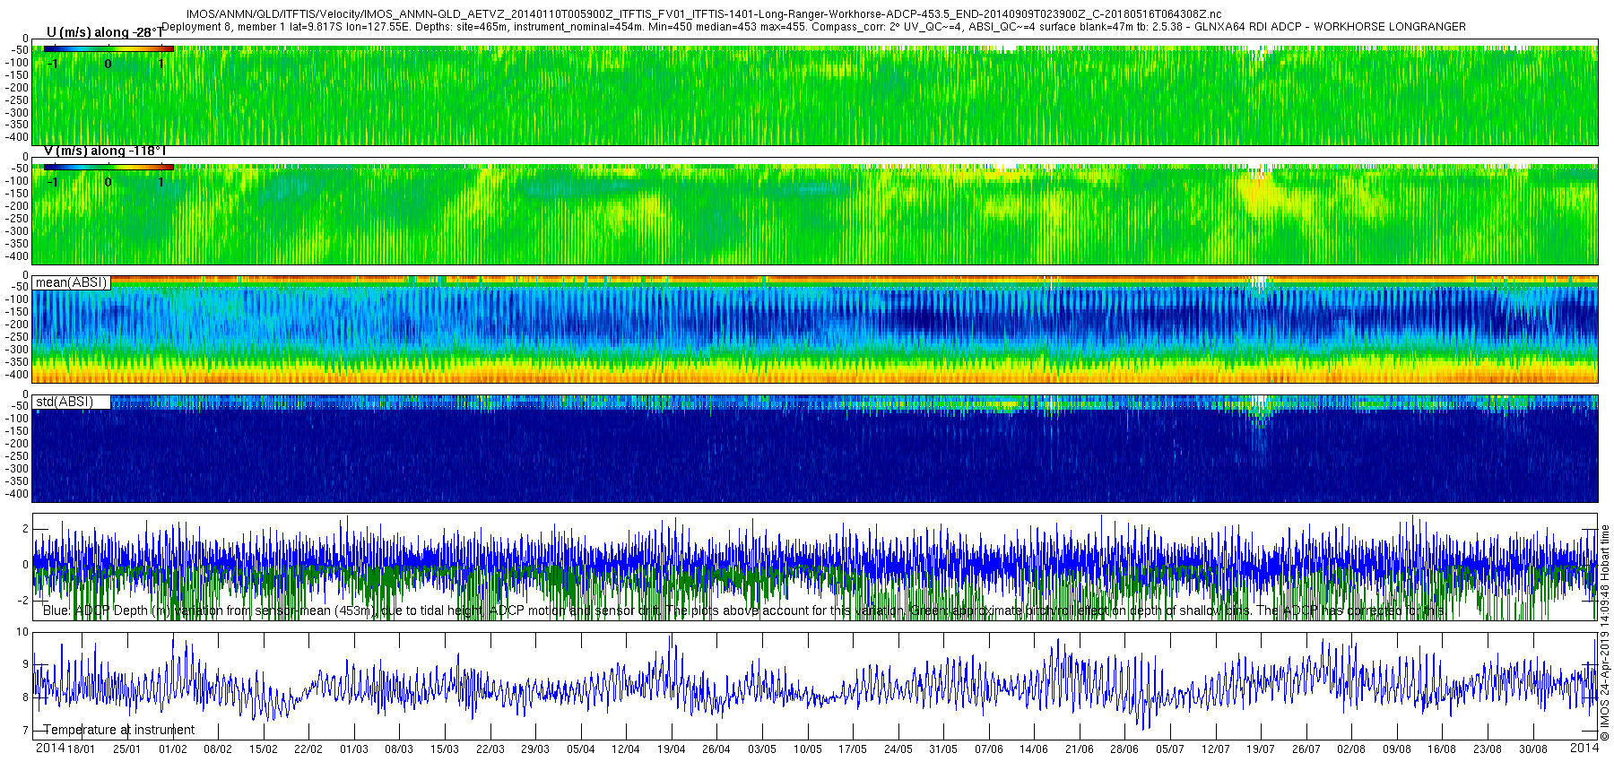Click the U velocity colorbar scale
The image size is (1614, 762).
pos(108,48)
